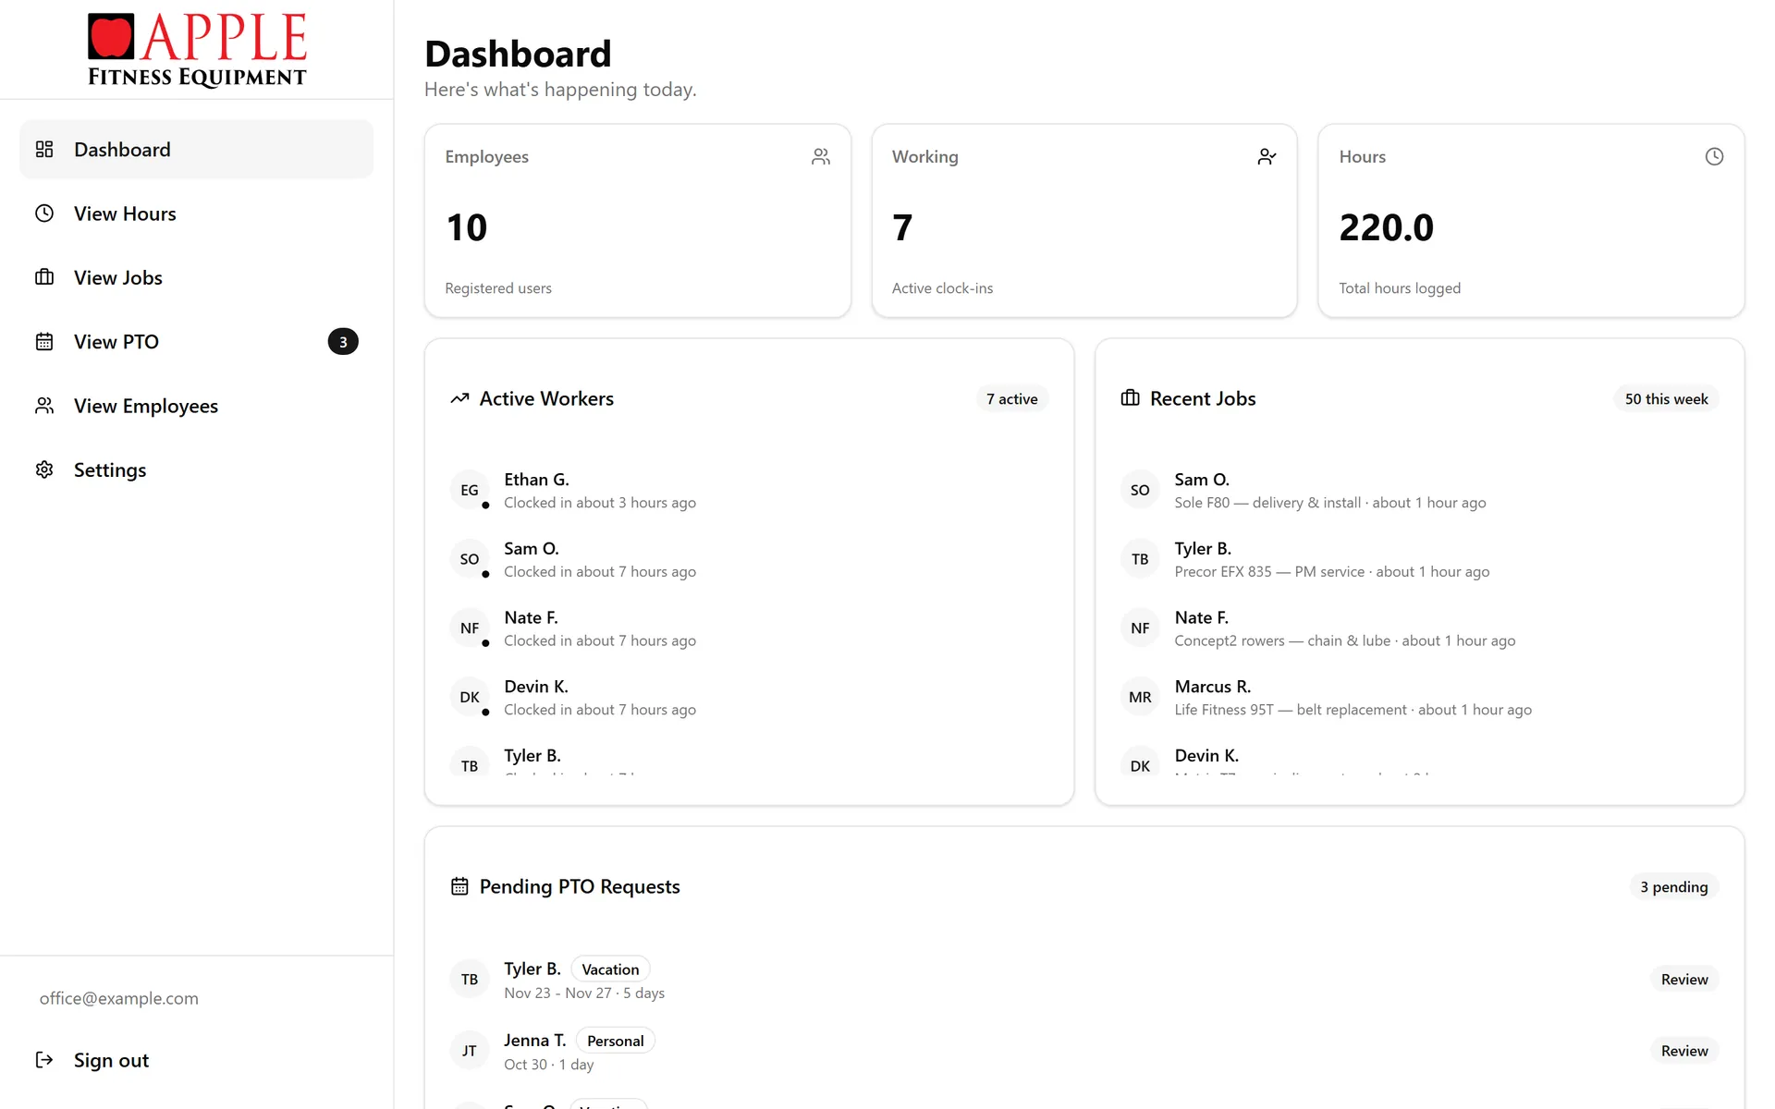The image size is (1775, 1109).
Task: Click the trending arrow icon beside Active Workers
Action: pos(459,398)
